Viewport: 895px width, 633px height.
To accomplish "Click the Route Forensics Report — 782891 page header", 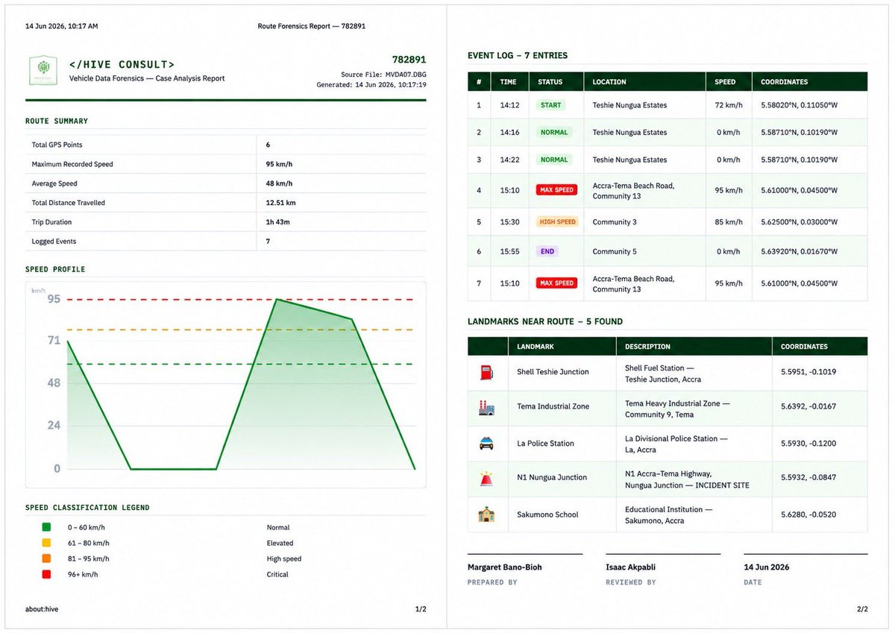I will (x=312, y=26).
